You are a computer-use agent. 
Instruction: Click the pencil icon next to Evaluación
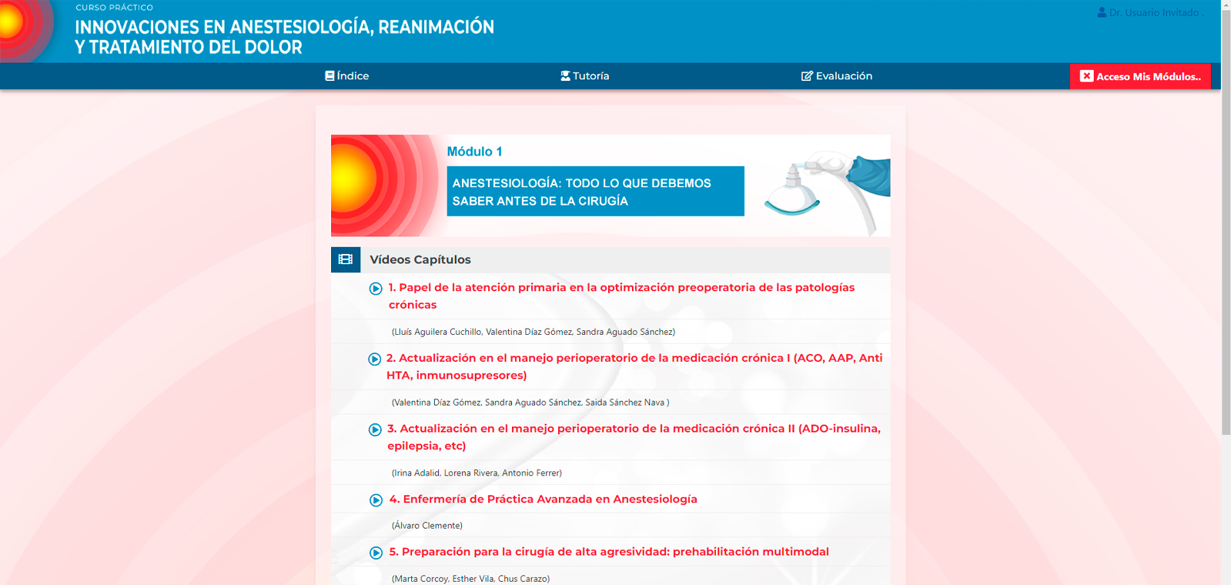point(807,75)
